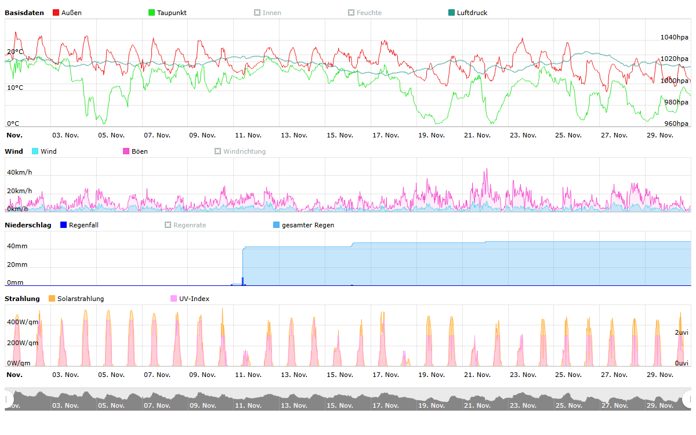Viewport: 696px width, 435px height.
Task: Click the teal Luftdruck legend swatch
Action: pyautogui.click(x=452, y=13)
